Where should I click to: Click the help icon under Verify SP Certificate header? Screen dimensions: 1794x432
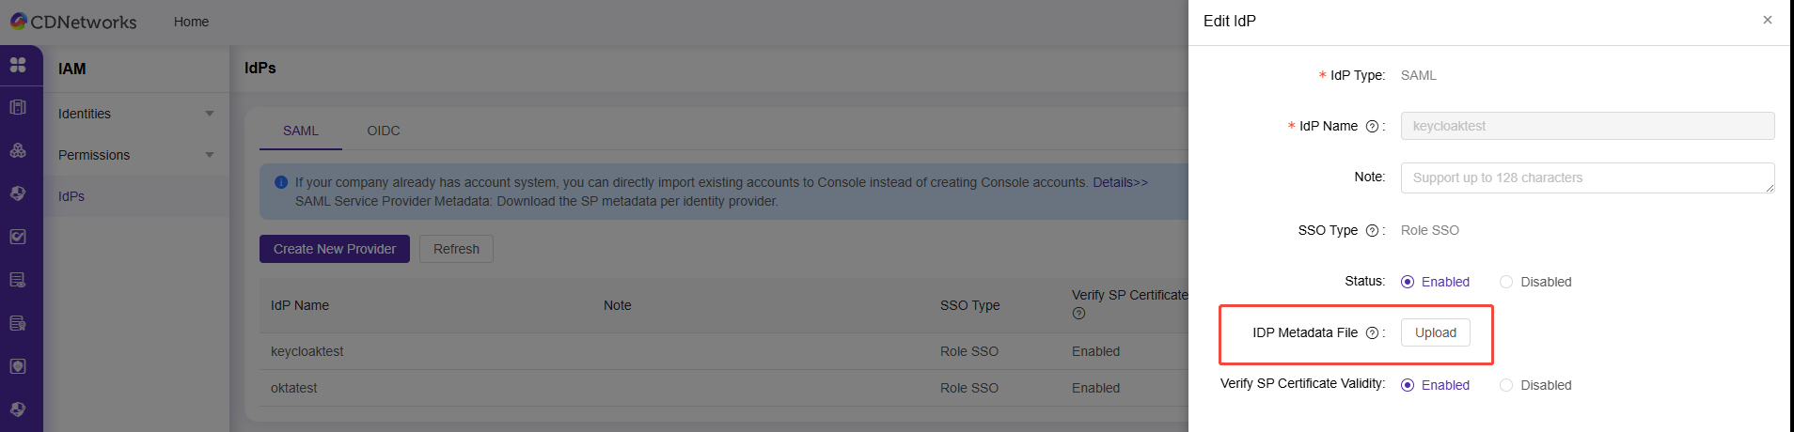[1078, 314]
